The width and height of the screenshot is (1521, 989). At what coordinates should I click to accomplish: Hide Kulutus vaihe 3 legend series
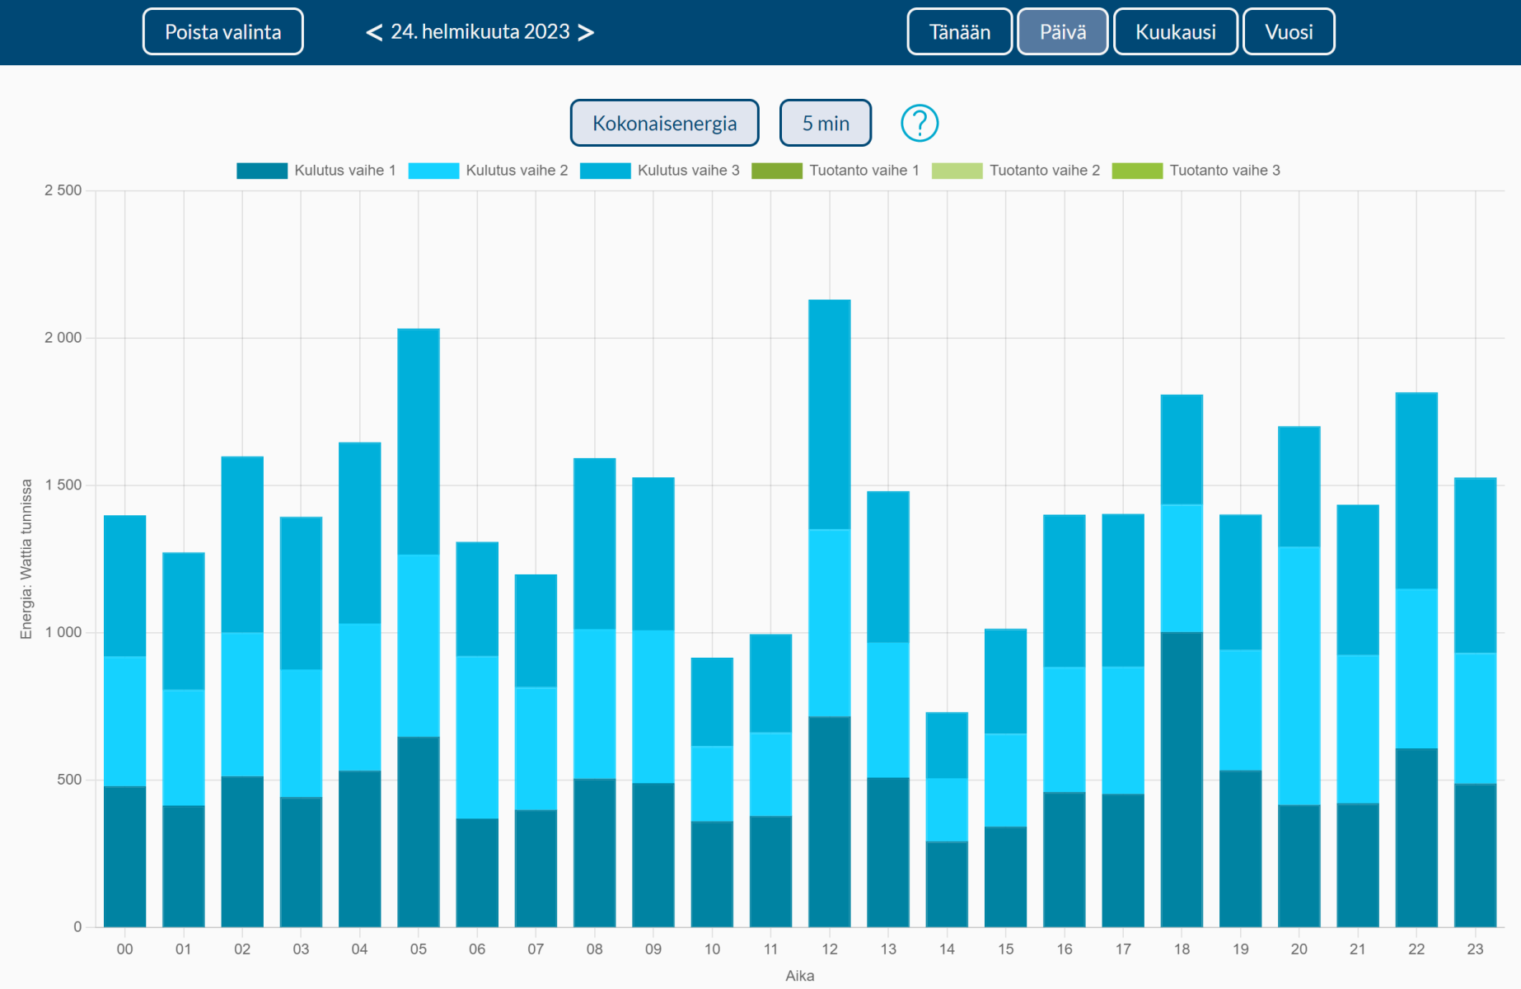(x=660, y=171)
